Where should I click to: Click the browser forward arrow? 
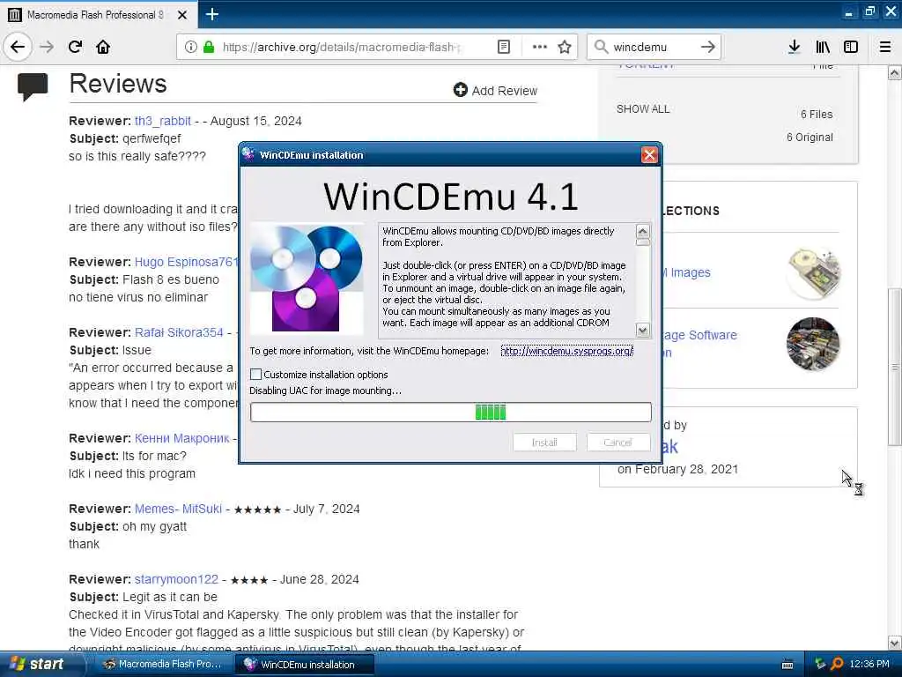[x=47, y=47]
